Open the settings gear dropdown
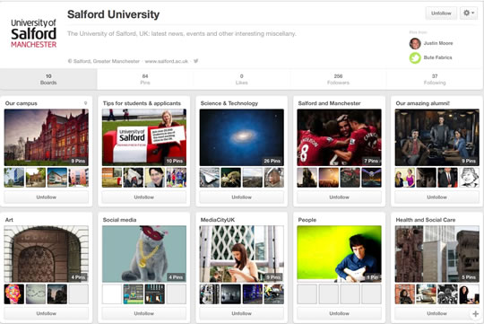Image resolution: width=484 pixels, height=324 pixels. [469, 13]
